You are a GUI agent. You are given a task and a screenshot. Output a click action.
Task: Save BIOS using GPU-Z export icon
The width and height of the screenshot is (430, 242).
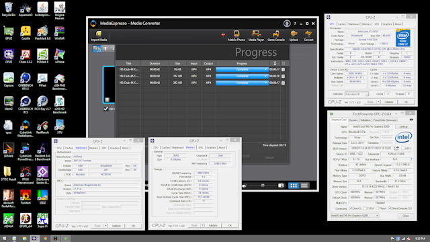click(396, 148)
